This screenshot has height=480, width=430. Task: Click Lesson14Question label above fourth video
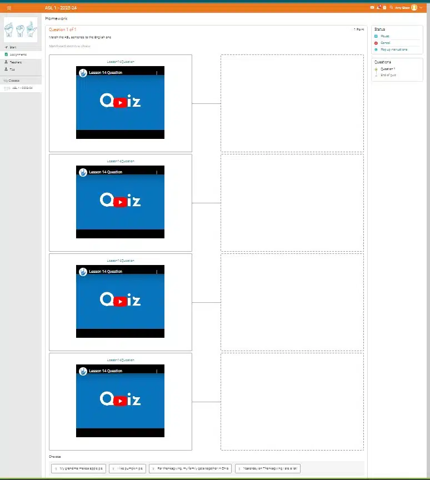tap(121, 360)
